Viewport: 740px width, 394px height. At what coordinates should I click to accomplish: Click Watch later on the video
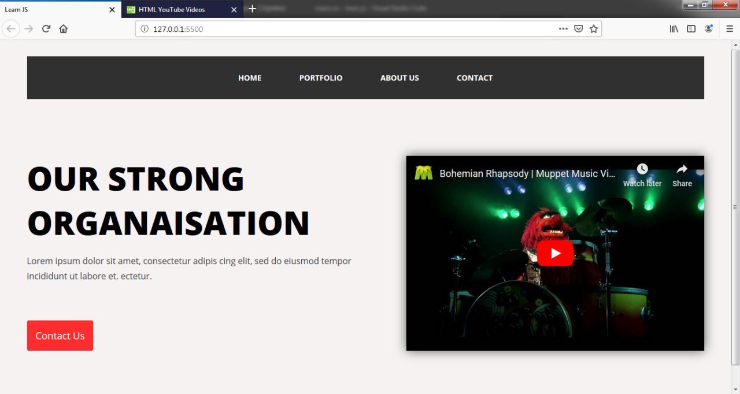642,175
